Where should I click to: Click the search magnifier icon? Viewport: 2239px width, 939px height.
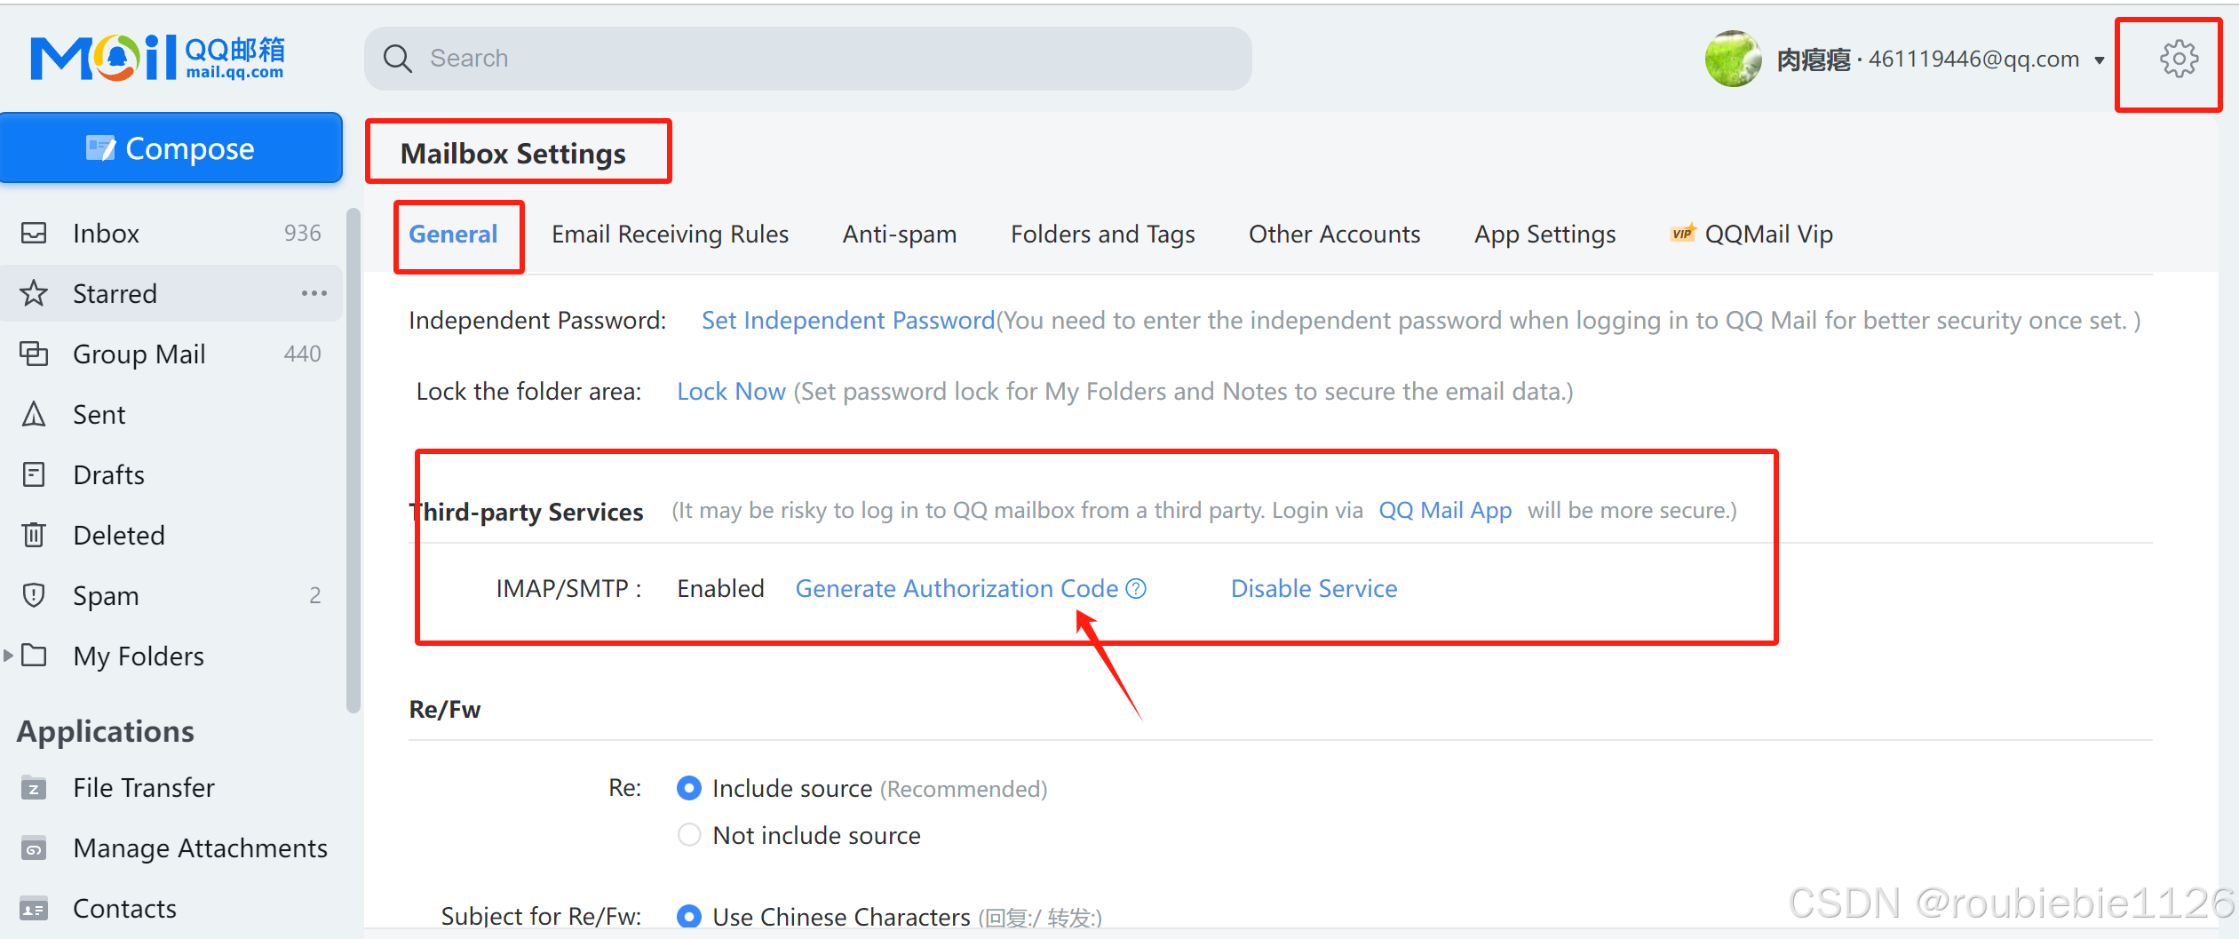pos(397,59)
